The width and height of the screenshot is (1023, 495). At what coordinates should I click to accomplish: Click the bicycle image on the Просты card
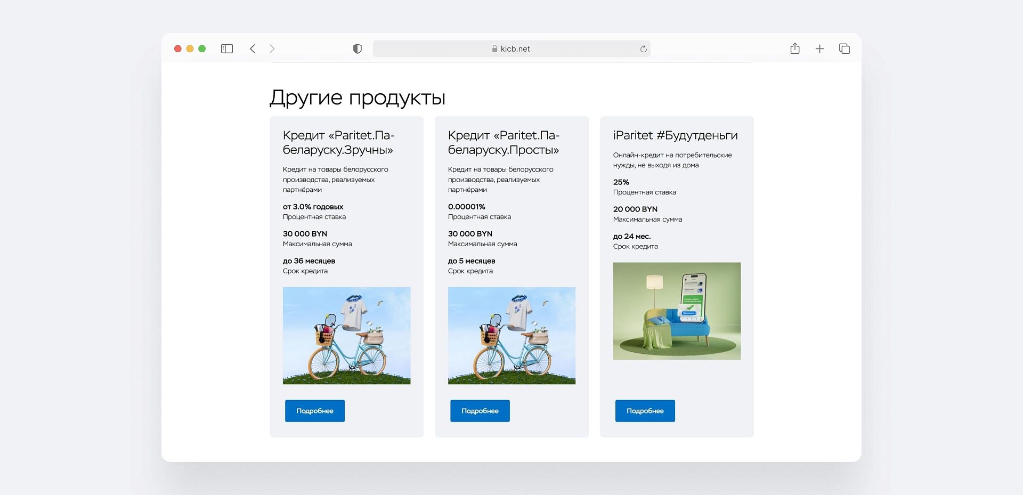pos(511,335)
